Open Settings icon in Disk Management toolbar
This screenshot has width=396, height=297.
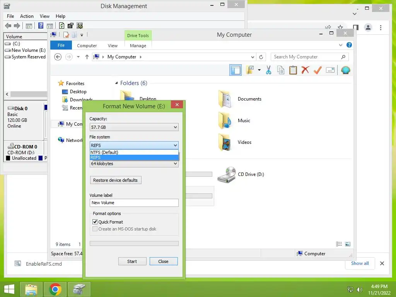click(x=80, y=26)
